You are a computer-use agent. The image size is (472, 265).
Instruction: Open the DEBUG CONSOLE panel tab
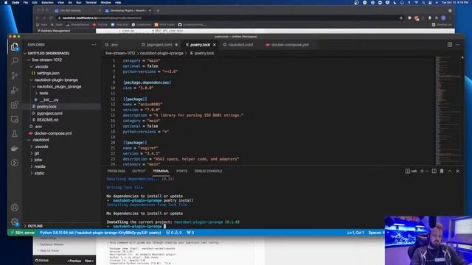click(208, 171)
